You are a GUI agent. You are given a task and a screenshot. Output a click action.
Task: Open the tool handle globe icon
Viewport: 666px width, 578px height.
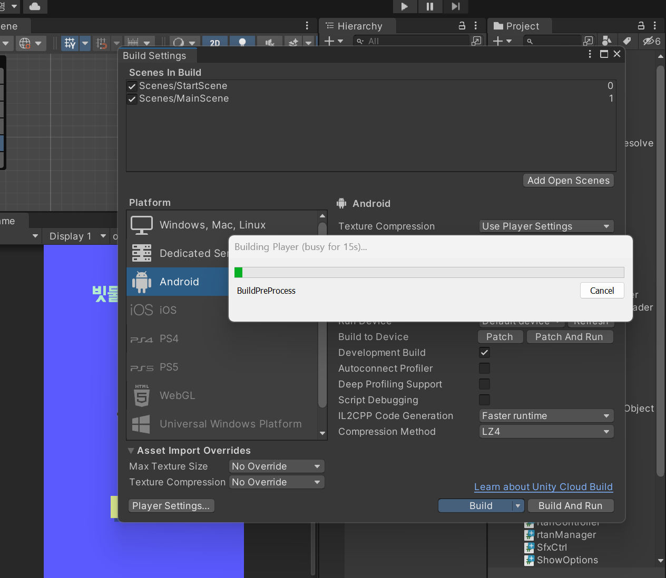point(25,43)
